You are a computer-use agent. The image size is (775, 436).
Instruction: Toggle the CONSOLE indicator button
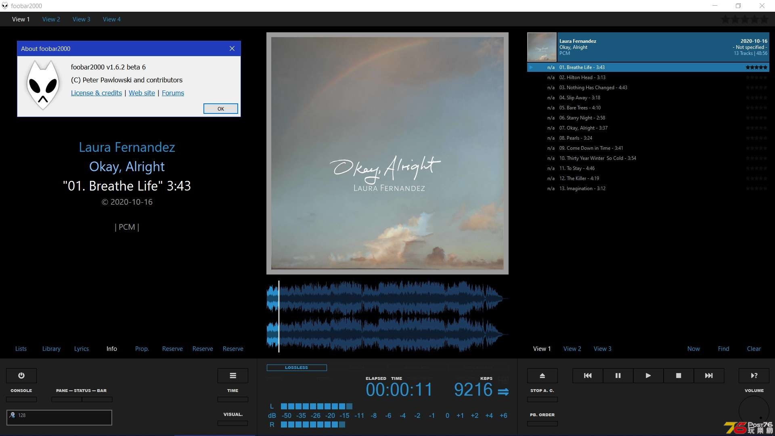pyautogui.click(x=21, y=399)
